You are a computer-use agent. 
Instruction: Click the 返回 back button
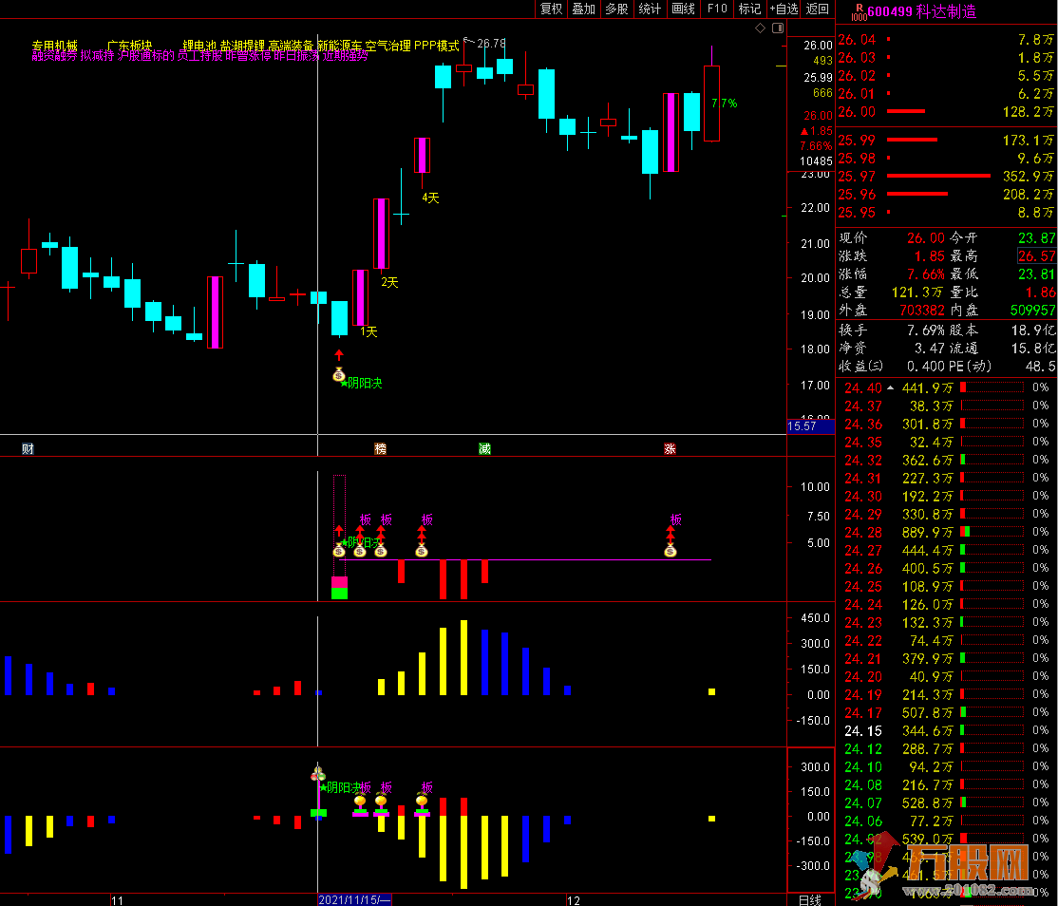[817, 9]
